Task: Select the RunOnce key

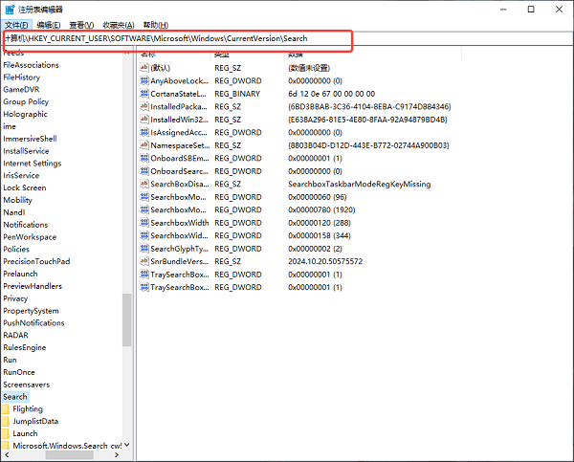Action: point(19,372)
